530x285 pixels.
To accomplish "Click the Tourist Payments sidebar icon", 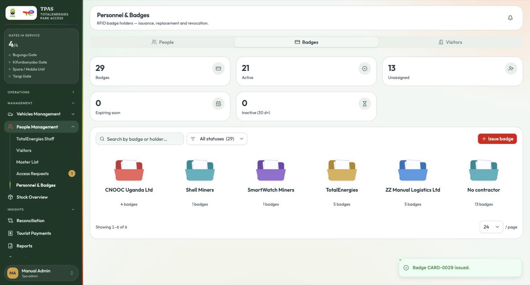I will (x=11, y=233).
